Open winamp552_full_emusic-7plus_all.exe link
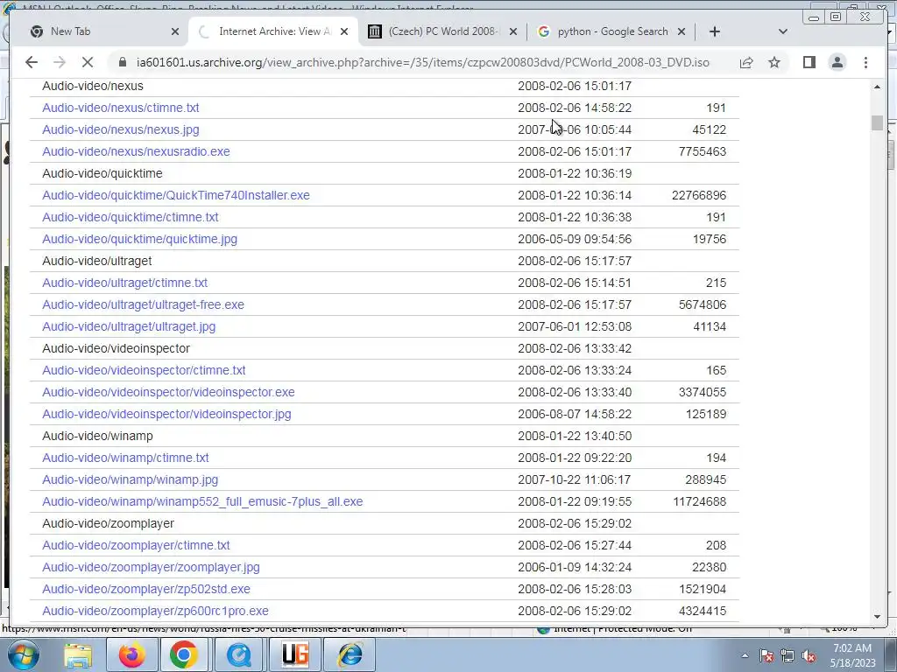The height and width of the screenshot is (672, 897). [202, 501]
